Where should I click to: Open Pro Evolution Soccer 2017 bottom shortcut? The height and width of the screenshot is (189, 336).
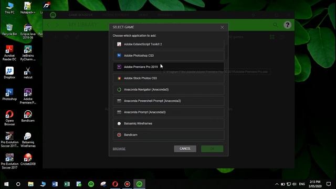9,161
